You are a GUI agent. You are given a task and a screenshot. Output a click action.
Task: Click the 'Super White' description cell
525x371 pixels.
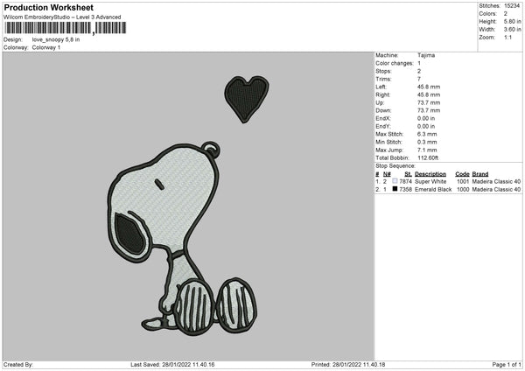430,181
